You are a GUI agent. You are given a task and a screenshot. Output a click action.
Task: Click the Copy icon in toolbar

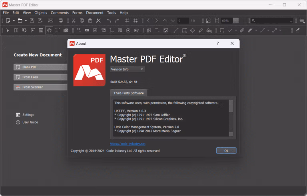coord(82,20)
